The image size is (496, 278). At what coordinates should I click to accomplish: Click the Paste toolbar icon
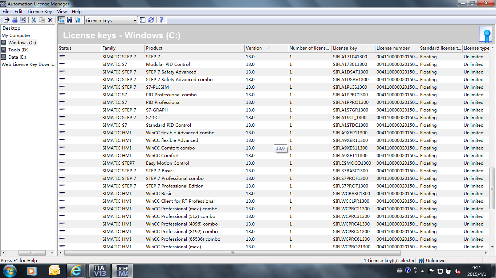42,20
